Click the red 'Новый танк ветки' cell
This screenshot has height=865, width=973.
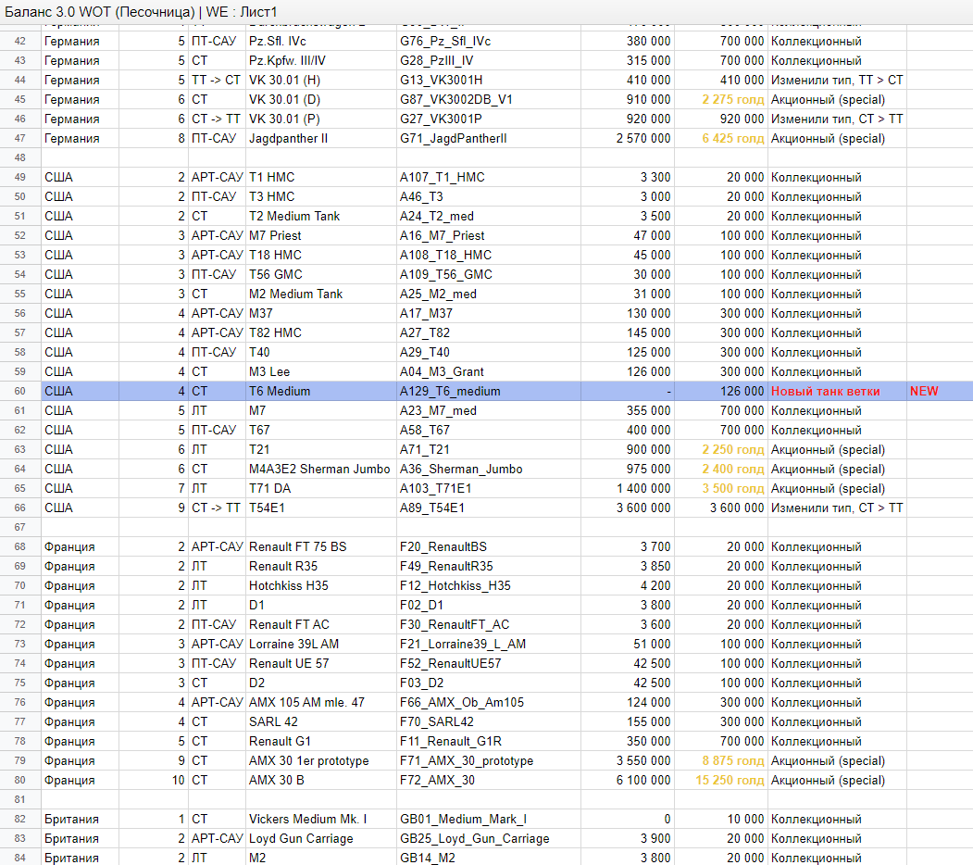coord(837,391)
